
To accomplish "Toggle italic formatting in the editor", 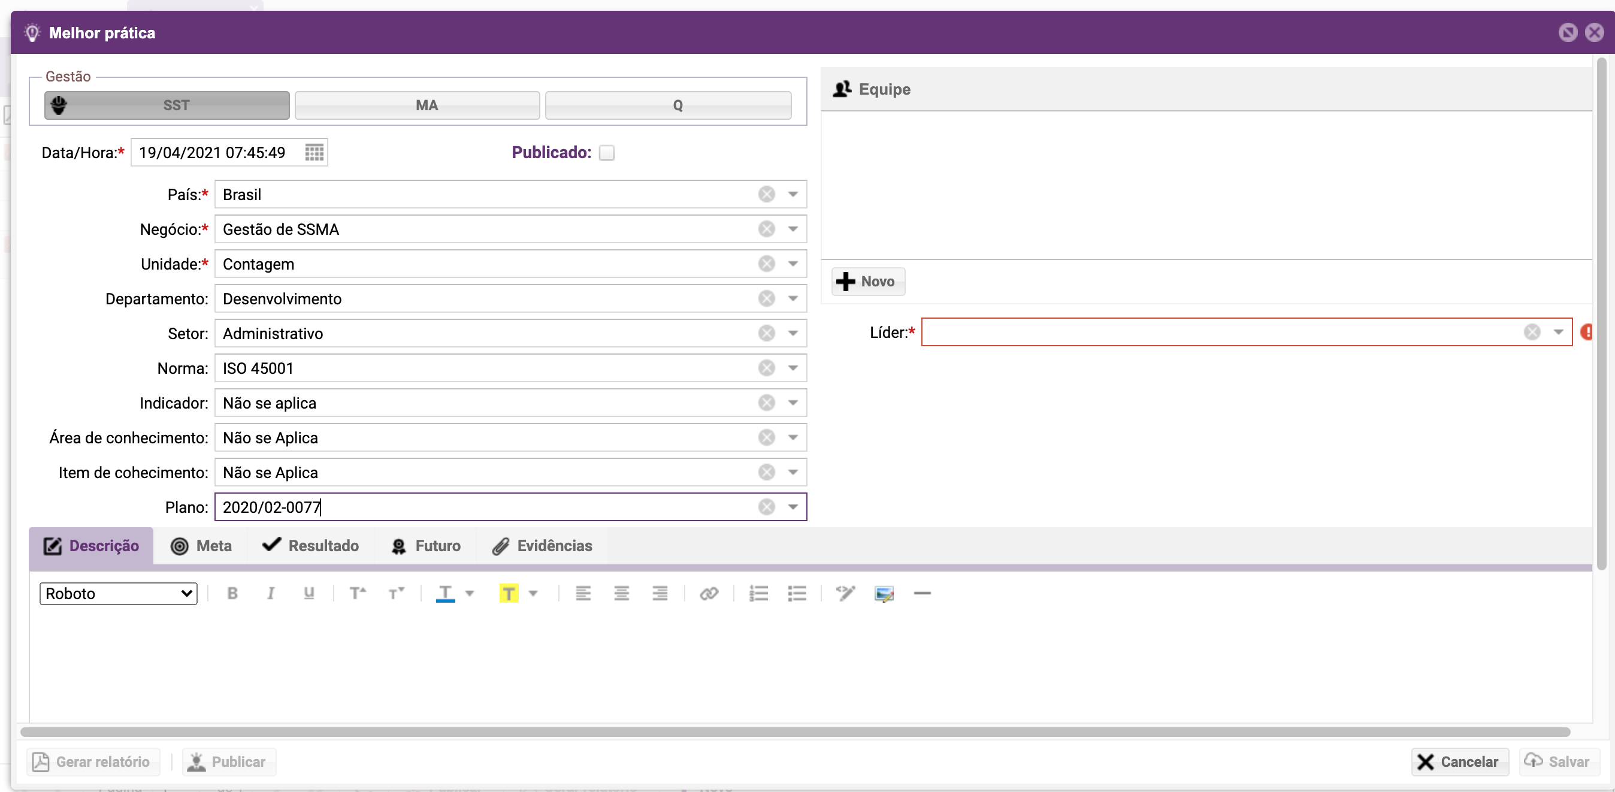I will tap(270, 593).
